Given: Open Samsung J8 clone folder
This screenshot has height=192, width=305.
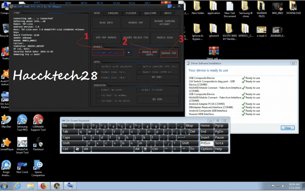Looking at the screenshot, I should pos(246,9).
